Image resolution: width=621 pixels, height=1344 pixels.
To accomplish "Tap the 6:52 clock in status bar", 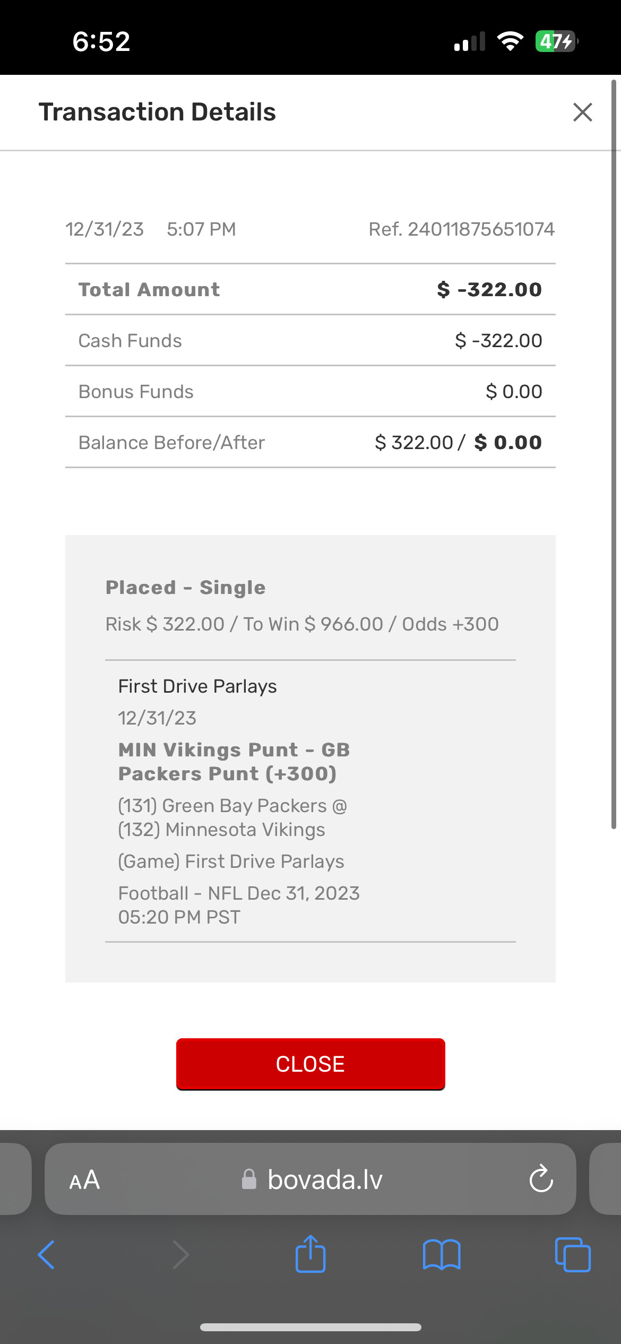I will (101, 41).
